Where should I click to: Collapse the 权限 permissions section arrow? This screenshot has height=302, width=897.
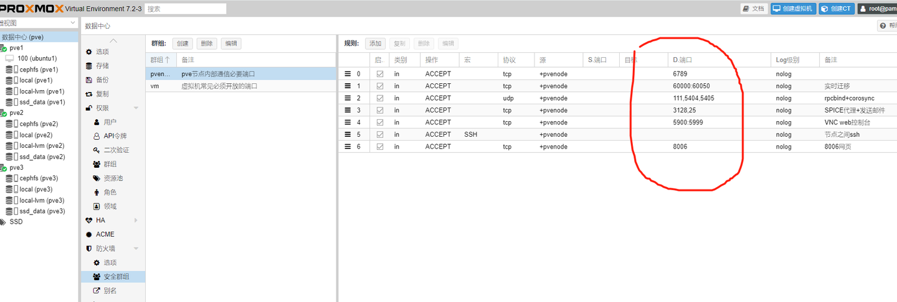point(136,108)
